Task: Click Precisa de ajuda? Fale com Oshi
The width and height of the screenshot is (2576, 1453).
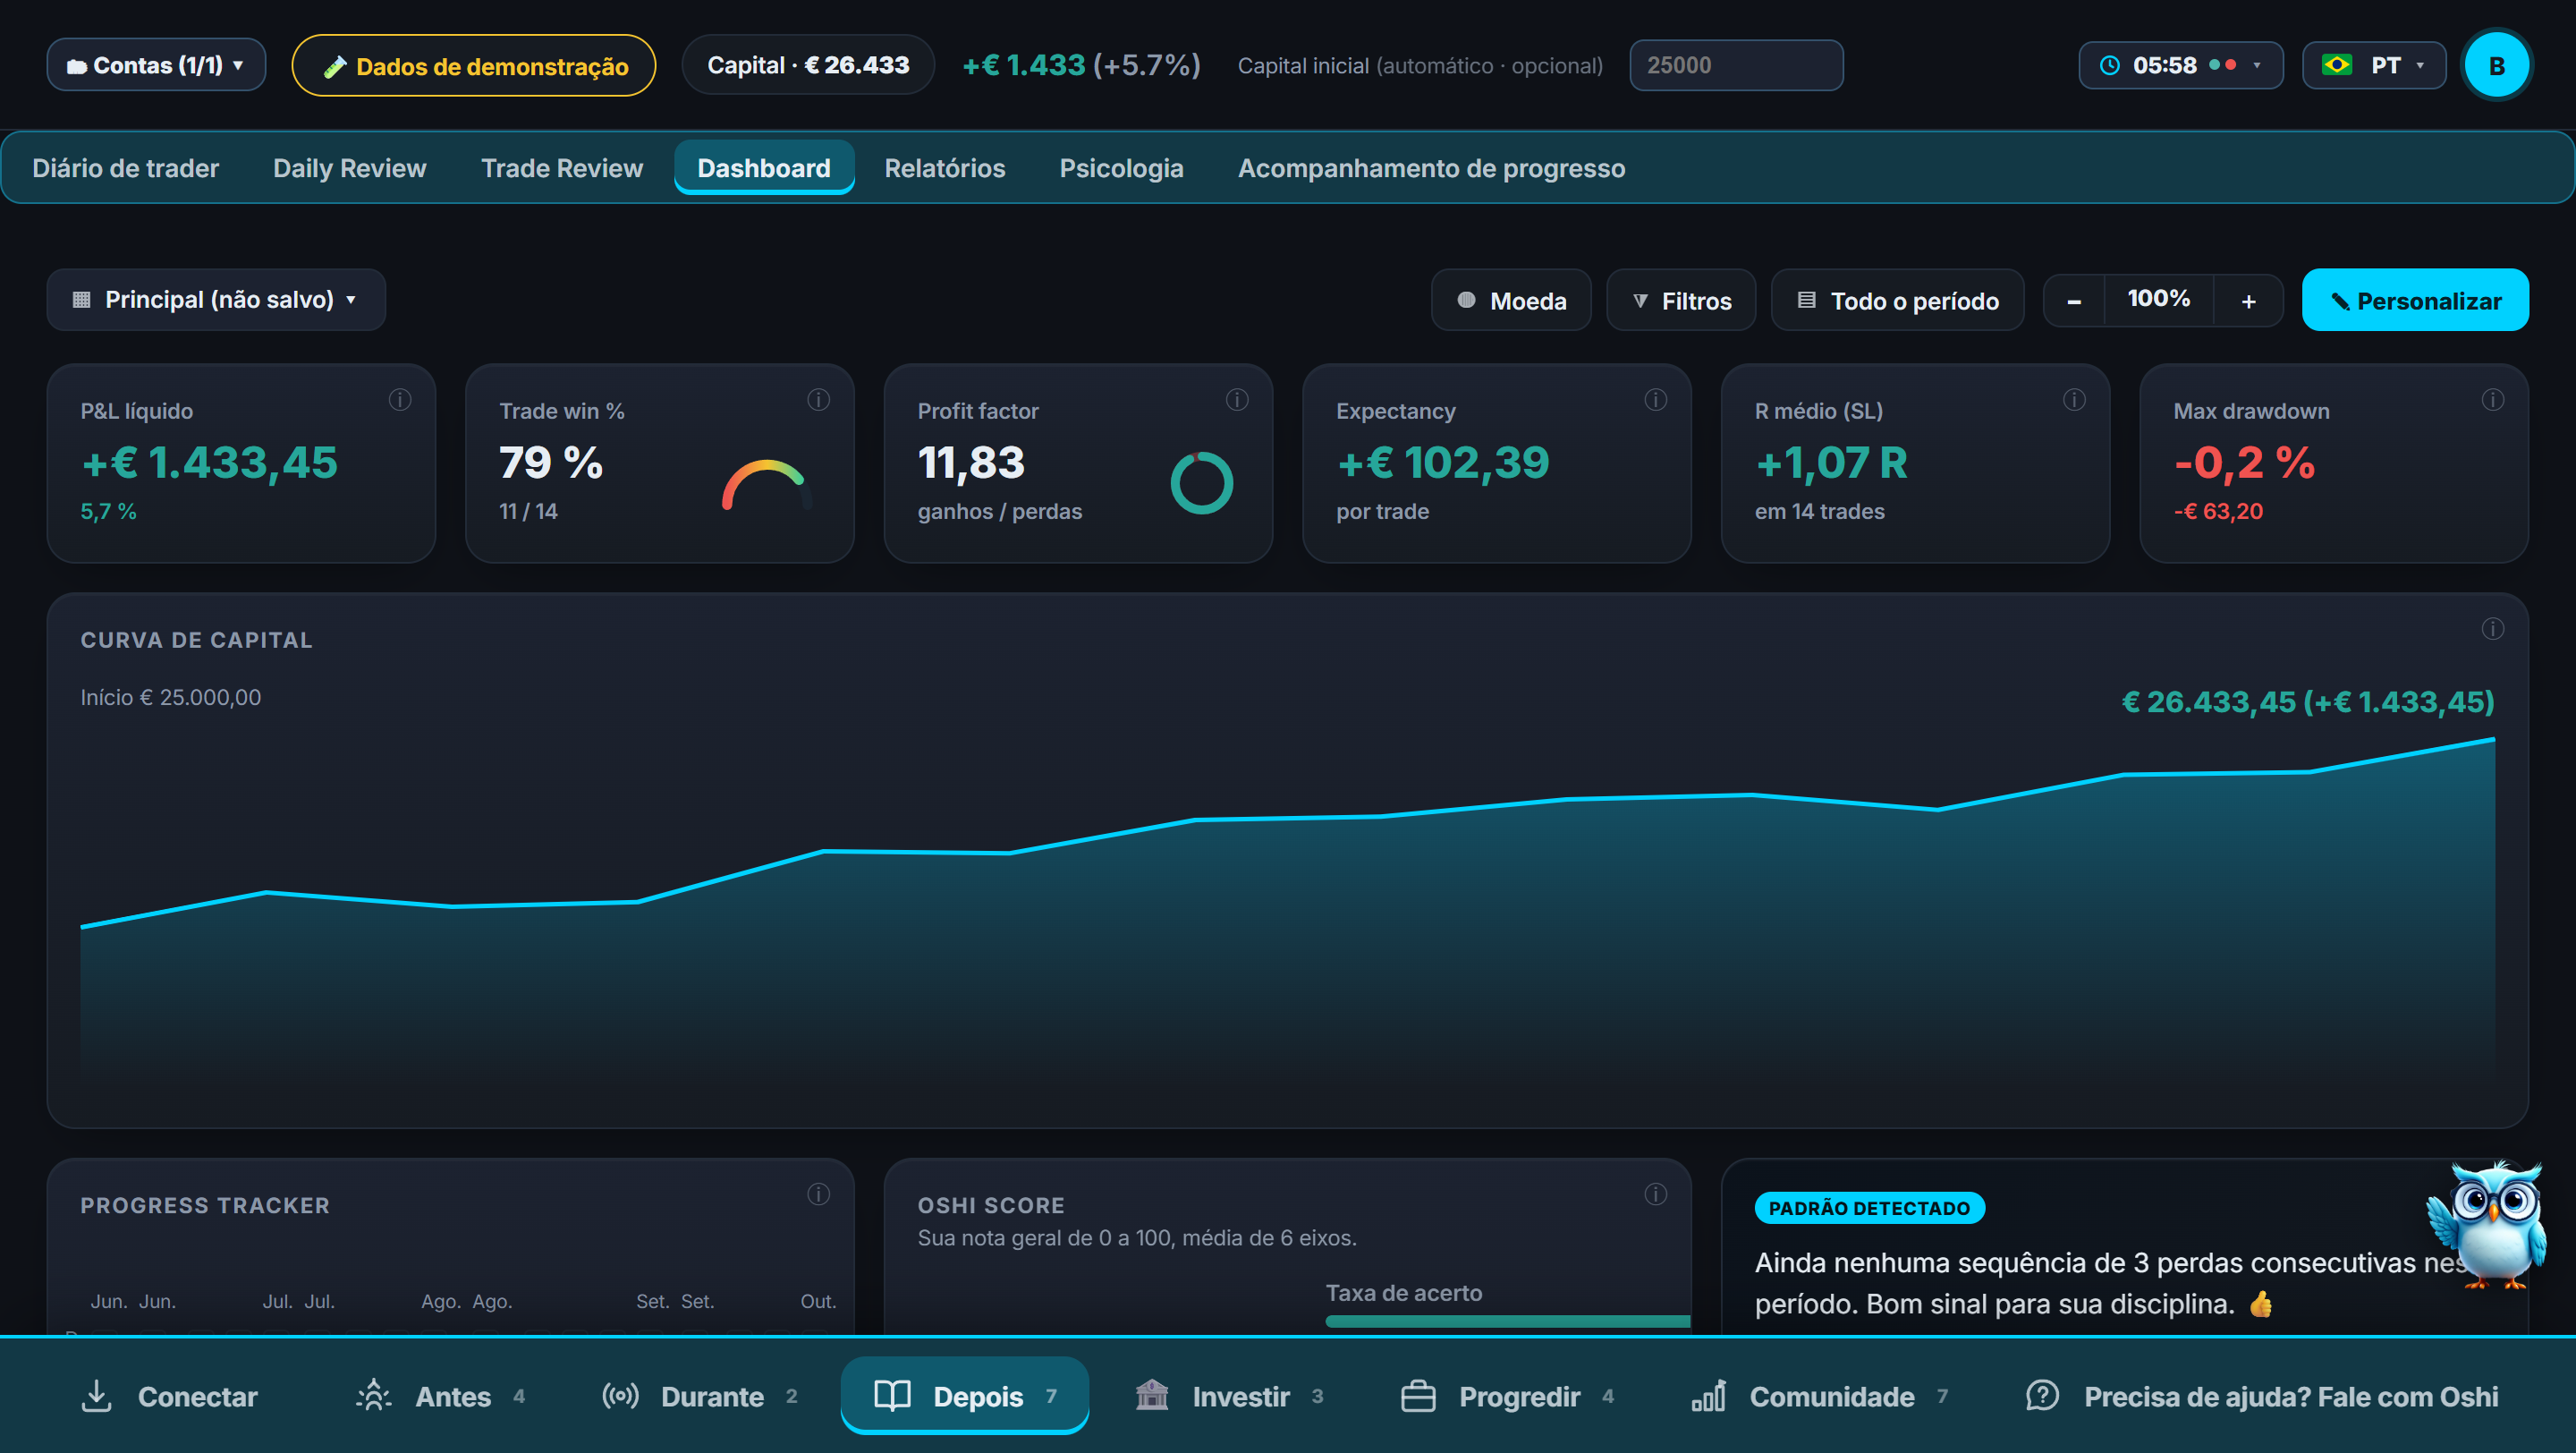Action: (2262, 1396)
